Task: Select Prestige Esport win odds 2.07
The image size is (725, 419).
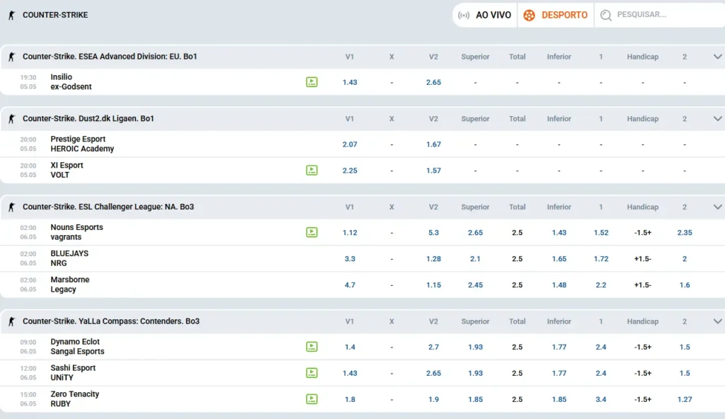Action: pos(350,144)
